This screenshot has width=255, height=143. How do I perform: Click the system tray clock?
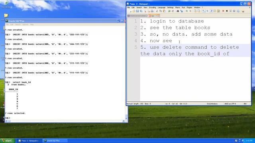click(x=249, y=141)
